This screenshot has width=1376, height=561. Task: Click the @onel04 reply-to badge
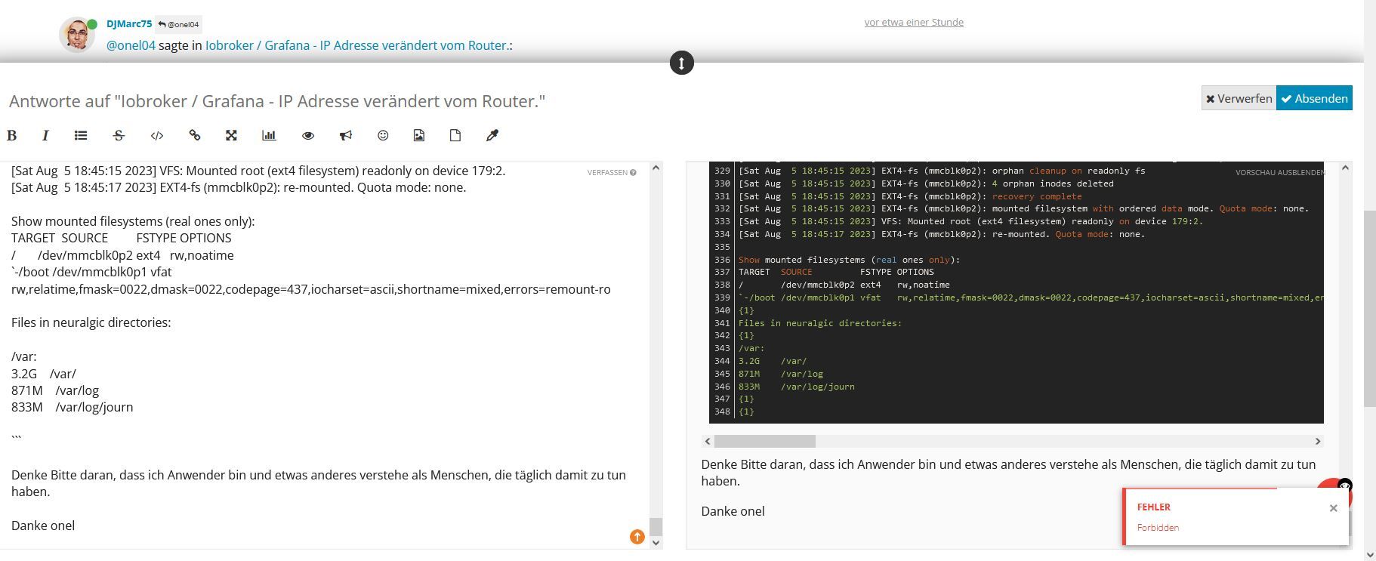coord(179,24)
